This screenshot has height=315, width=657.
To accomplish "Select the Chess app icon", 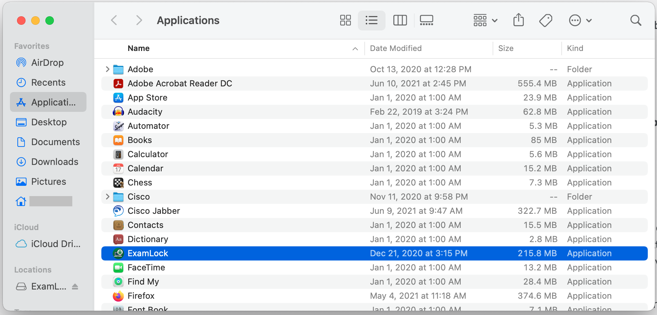I will 118,183.
